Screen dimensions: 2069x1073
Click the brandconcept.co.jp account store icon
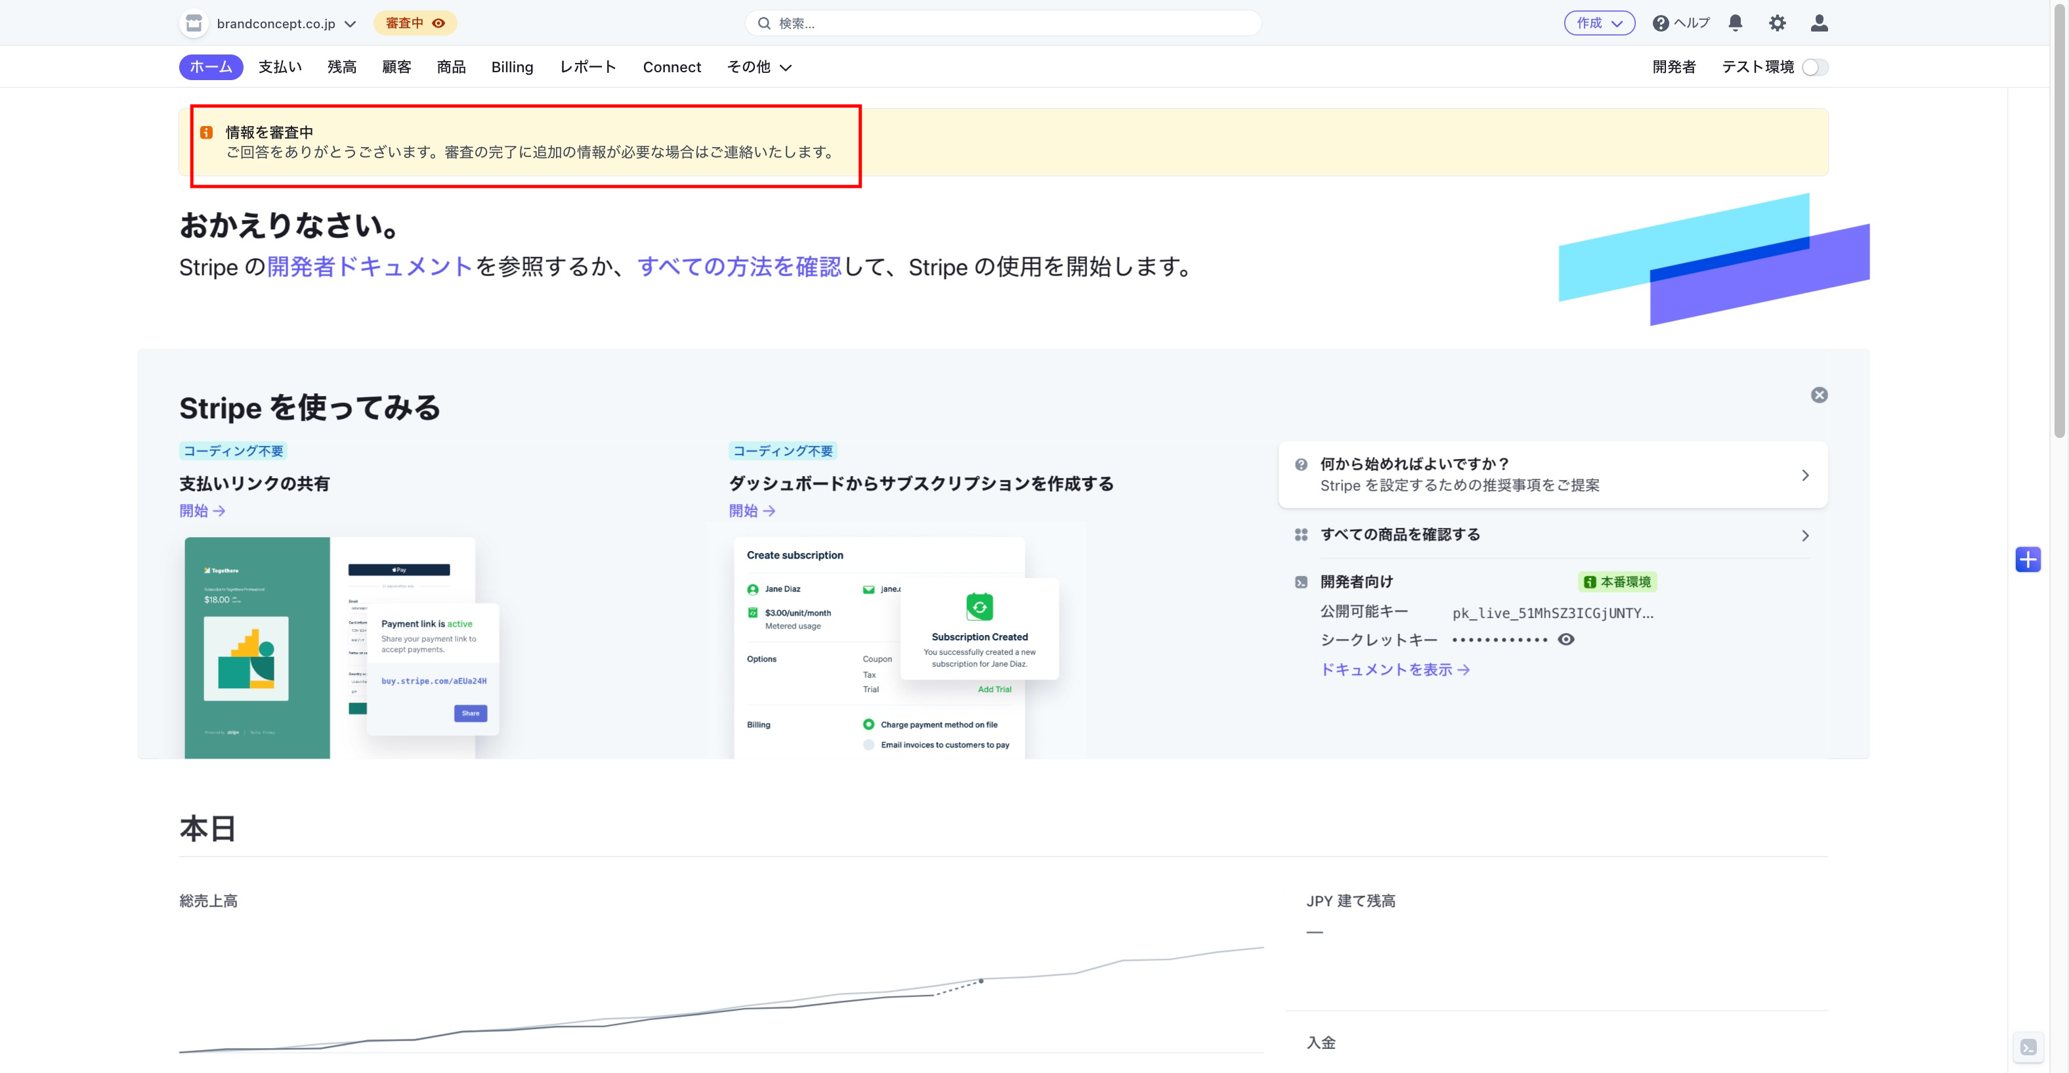point(194,23)
